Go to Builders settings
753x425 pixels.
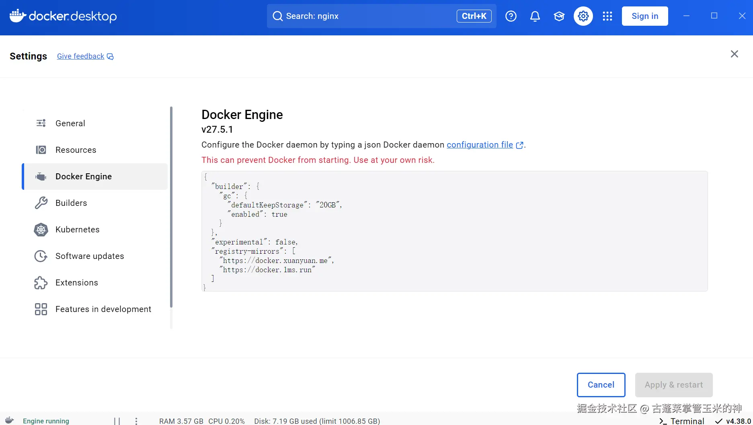point(95,203)
